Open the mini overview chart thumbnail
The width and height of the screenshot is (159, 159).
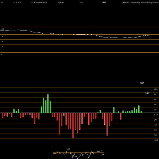[79, 152]
